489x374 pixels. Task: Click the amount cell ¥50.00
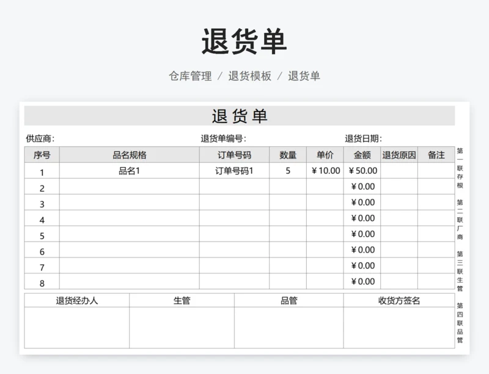(362, 171)
